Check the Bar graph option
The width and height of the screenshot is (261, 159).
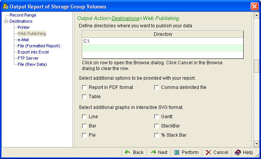pos(85,126)
